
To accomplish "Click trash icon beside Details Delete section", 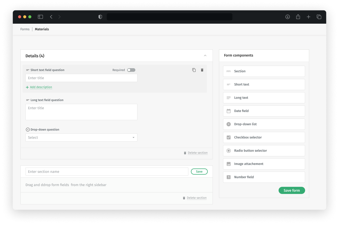I will click(185, 153).
